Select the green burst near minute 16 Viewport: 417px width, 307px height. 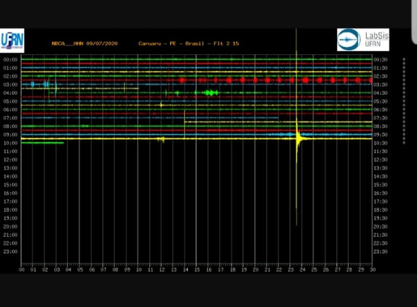tap(210, 93)
